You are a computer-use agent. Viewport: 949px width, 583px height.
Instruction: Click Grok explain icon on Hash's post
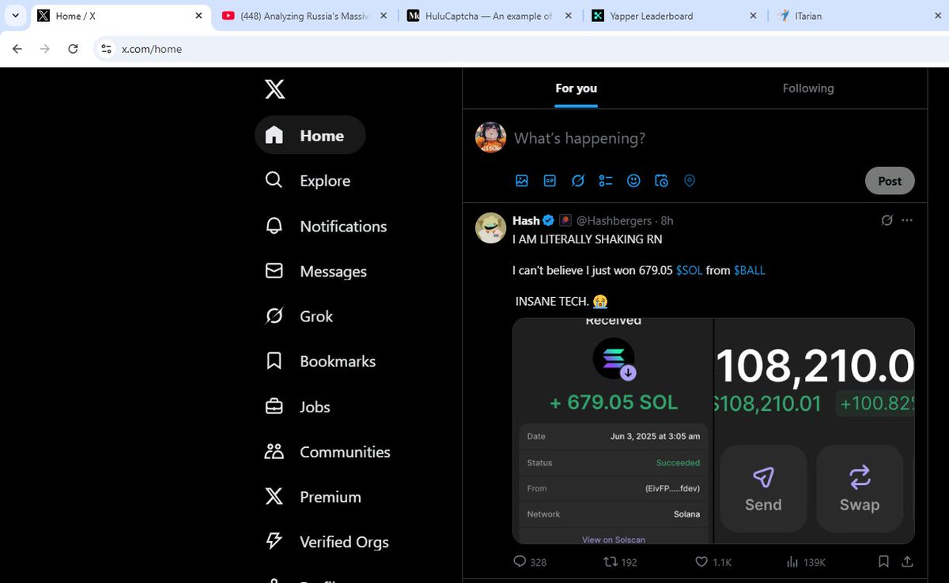pos(887,220)
